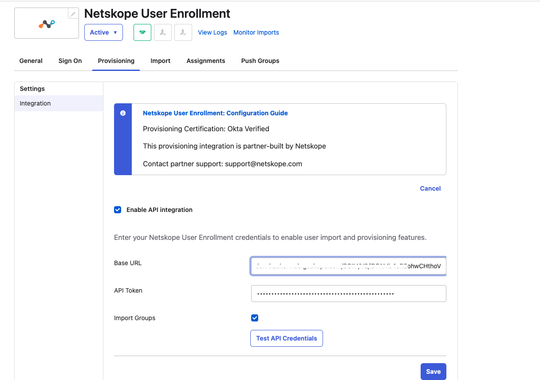Toggle Enable API integration checkbox

pos(118,210)
